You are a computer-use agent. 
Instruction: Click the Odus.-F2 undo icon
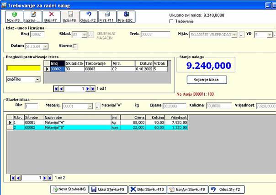point(89,17)
